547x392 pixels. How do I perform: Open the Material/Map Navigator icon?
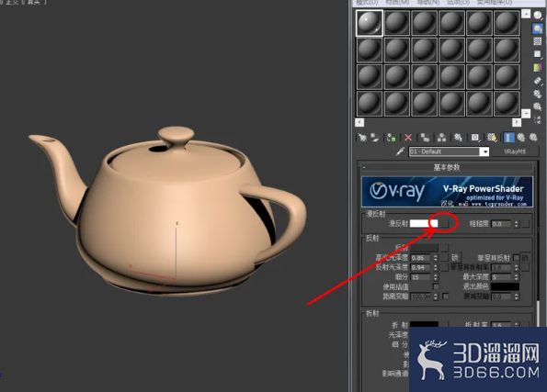(538, 120)
